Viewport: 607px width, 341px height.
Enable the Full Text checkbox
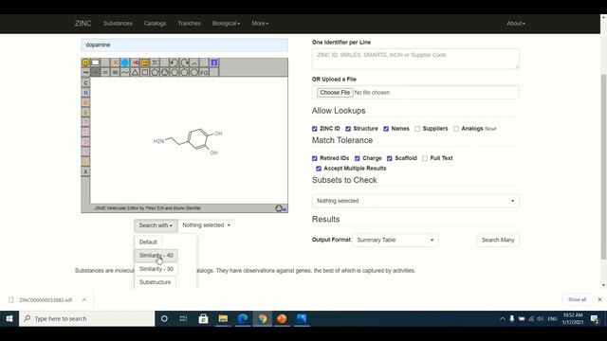click(425, 158)
